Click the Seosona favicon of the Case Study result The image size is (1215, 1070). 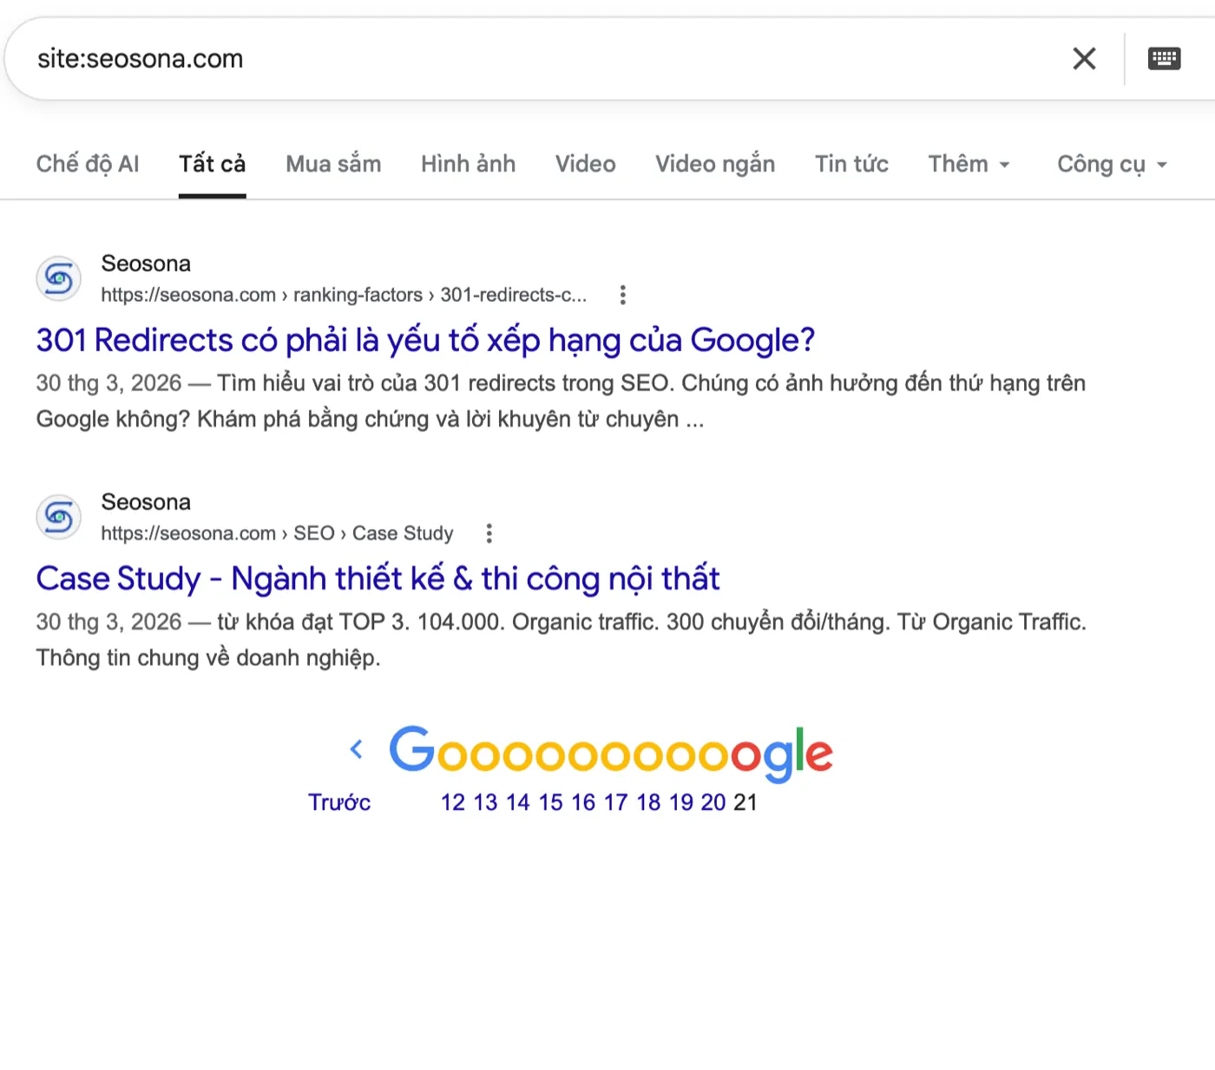pyautogui.click(x=59, y=517)
